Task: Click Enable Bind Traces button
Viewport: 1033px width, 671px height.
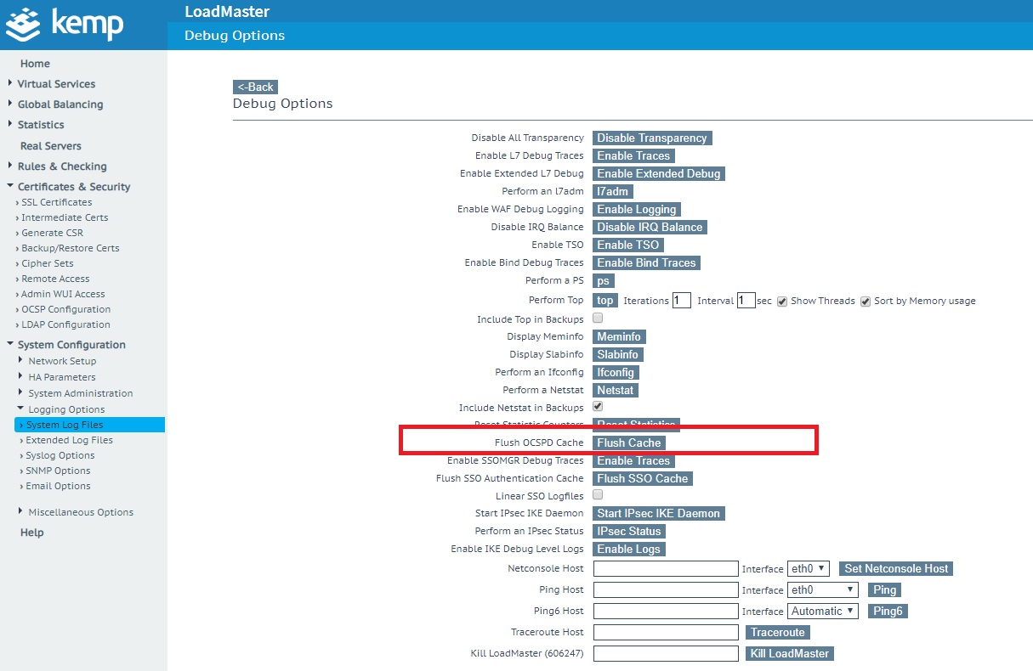Action: 646,262
